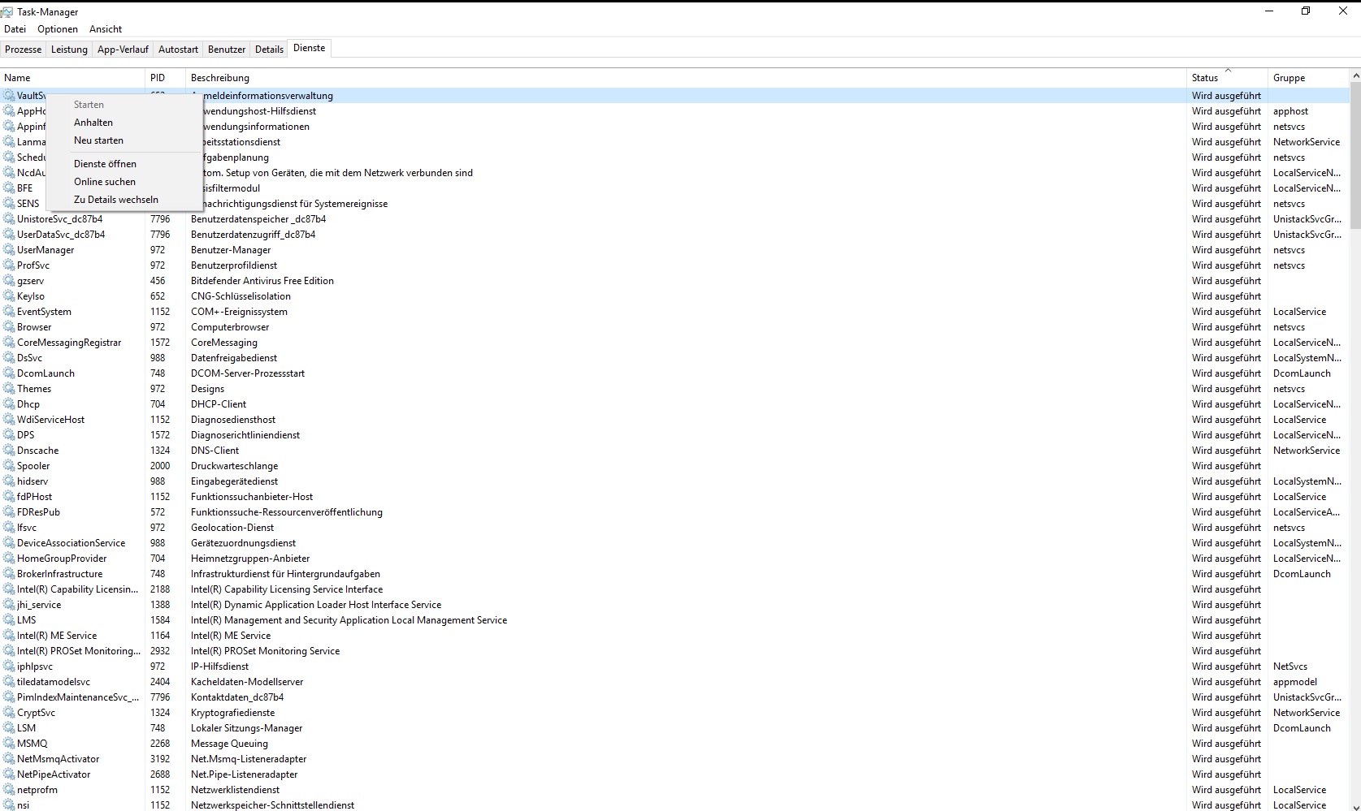The image size is (1361, 811).
Task: Select Dienste öffnen from context menu
Action: coord(124,164)
